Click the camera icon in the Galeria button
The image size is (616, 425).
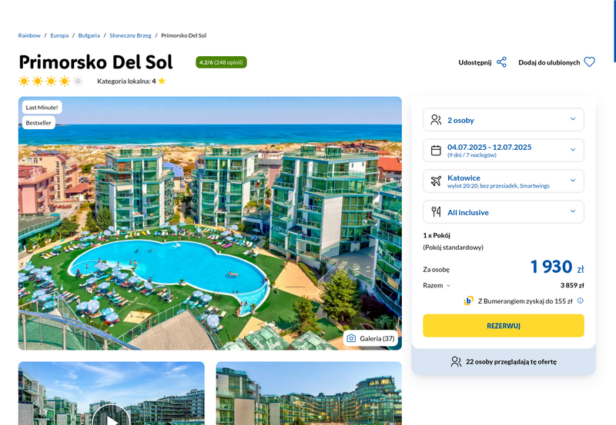[x=351, y=338]
